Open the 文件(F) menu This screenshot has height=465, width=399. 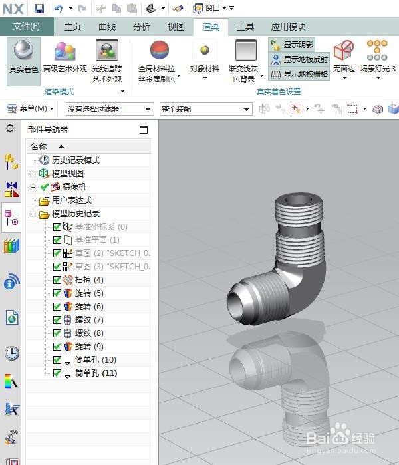pos(27,27)
